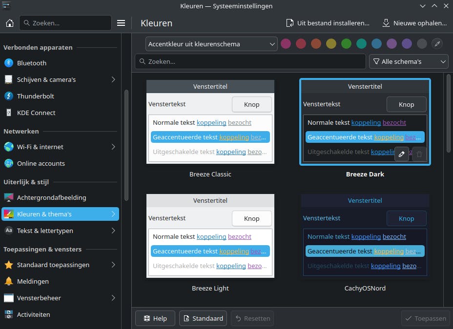Open the Alle schema's filter dropdown

tap(409, 61)
